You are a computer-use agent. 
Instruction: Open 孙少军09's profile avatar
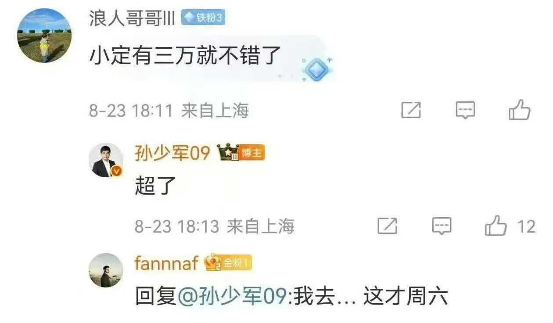click(x=106, y=160)
